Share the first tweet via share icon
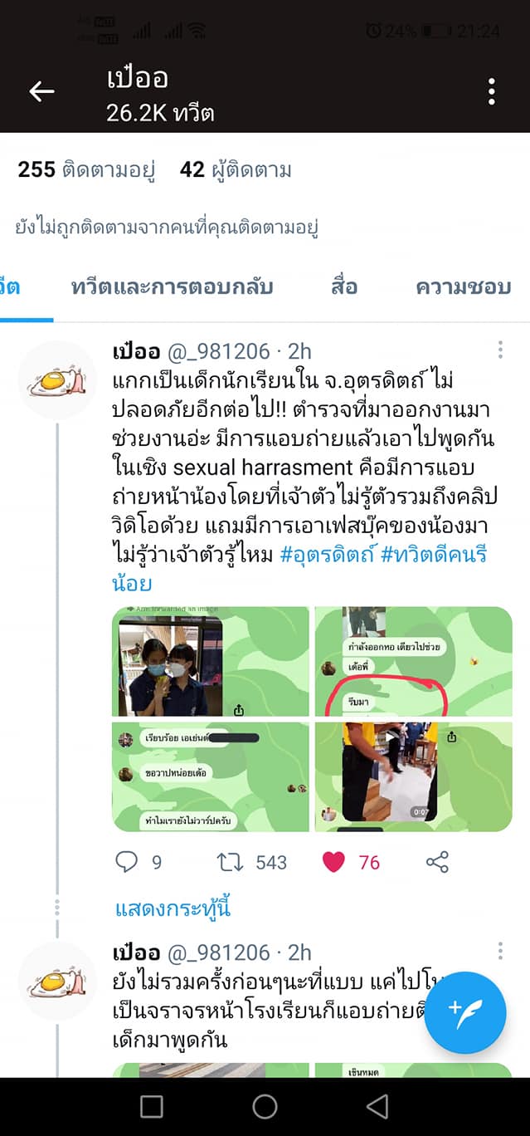Viewport: 530px width, 1136px height. (x=437, y=862)
